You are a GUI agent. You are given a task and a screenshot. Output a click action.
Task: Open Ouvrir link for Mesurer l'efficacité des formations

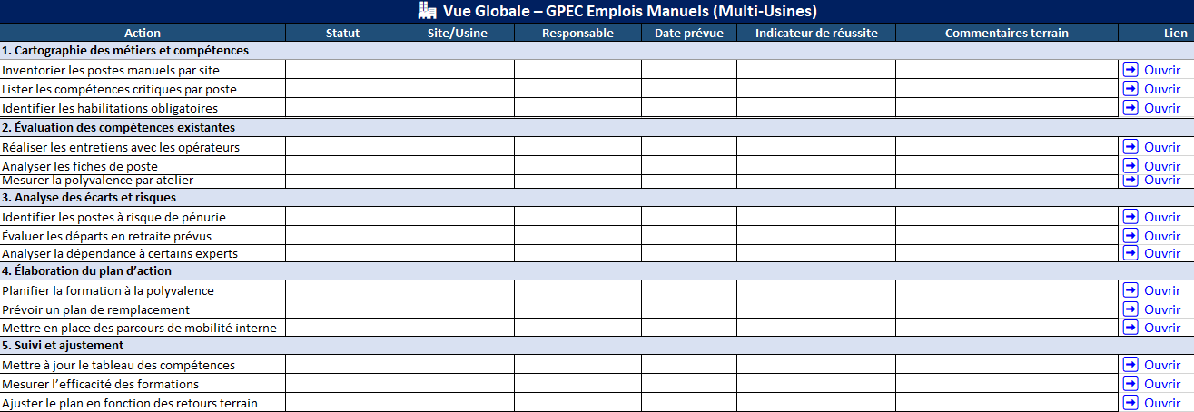coord(1161,384)
